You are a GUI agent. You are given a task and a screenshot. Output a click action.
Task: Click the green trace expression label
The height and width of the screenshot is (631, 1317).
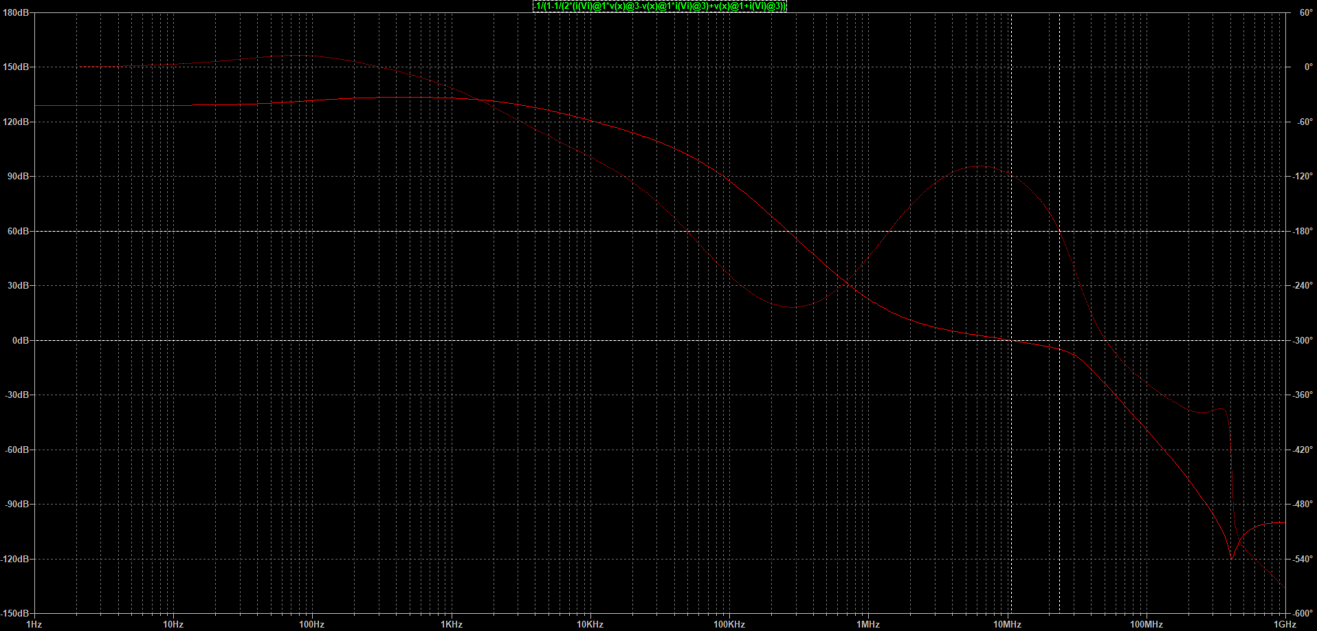(x=660, y=6)
